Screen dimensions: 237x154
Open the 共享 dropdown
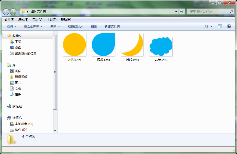(x=55, y=27)
